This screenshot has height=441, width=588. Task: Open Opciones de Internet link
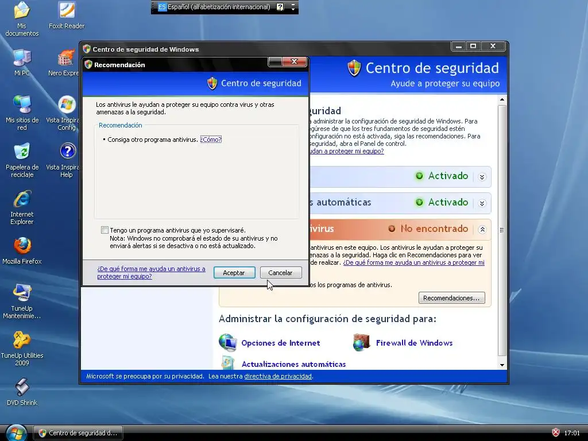click(280, 343)
